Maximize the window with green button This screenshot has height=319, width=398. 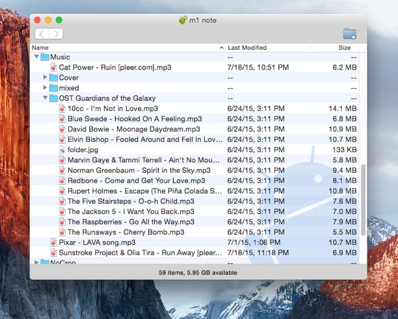pos(59,20)
